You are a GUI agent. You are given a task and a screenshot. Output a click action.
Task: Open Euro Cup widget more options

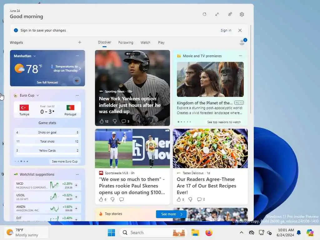click(77, 95)
